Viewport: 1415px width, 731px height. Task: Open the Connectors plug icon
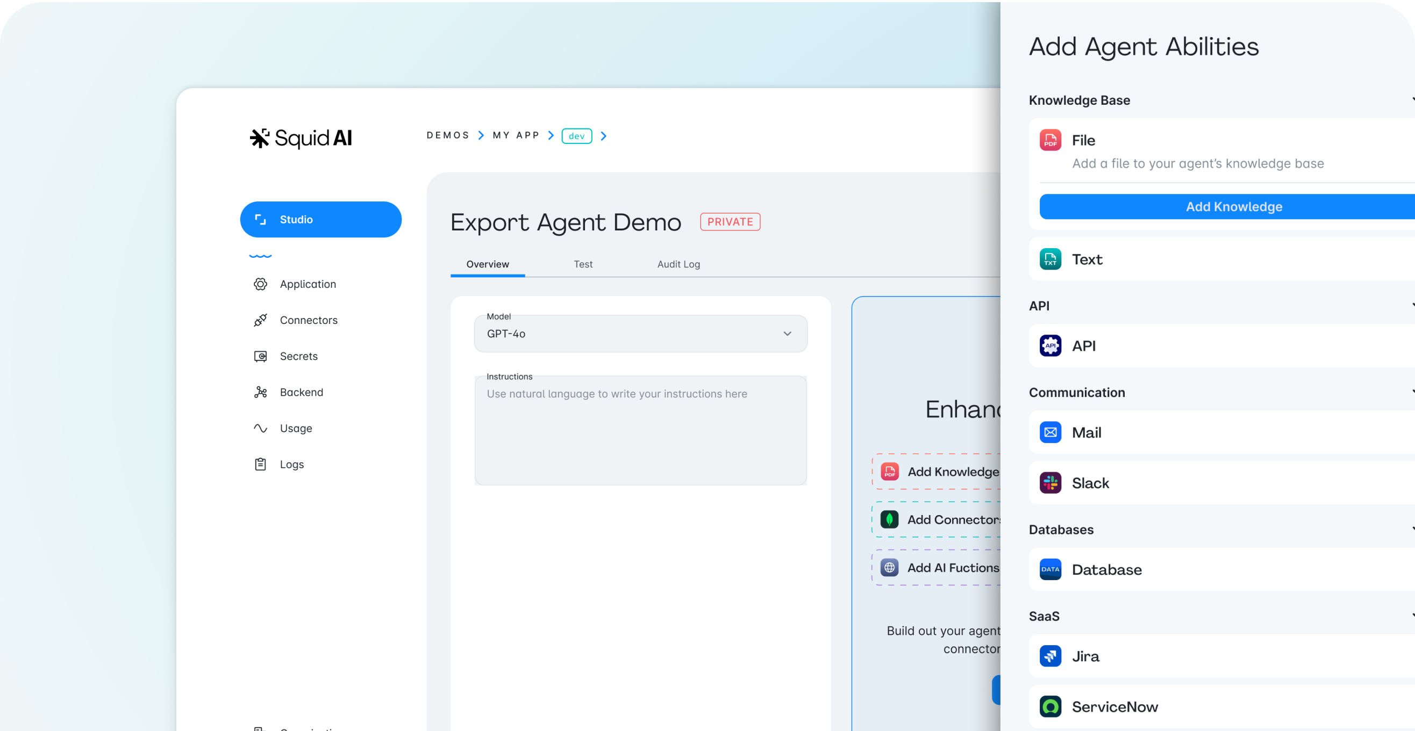click(x=260, y=320)
